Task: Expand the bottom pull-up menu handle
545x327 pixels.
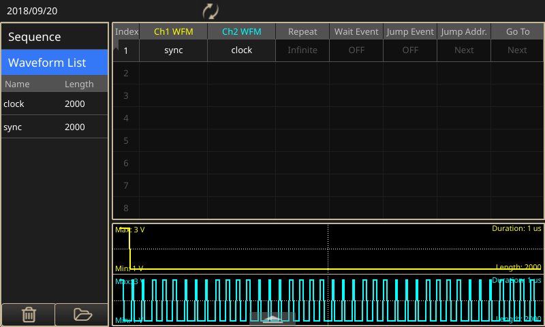Action: coord(272,319)
